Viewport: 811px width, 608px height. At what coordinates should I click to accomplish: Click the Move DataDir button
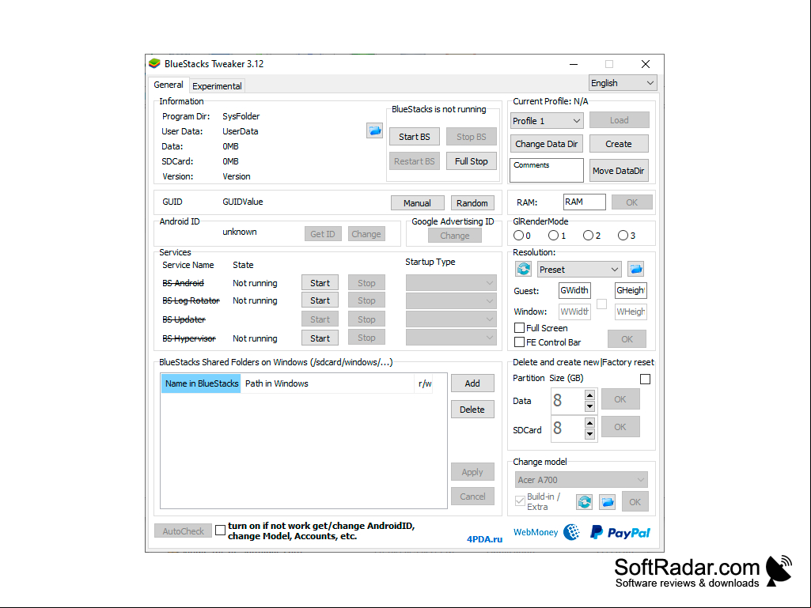(x=619, y=171)
